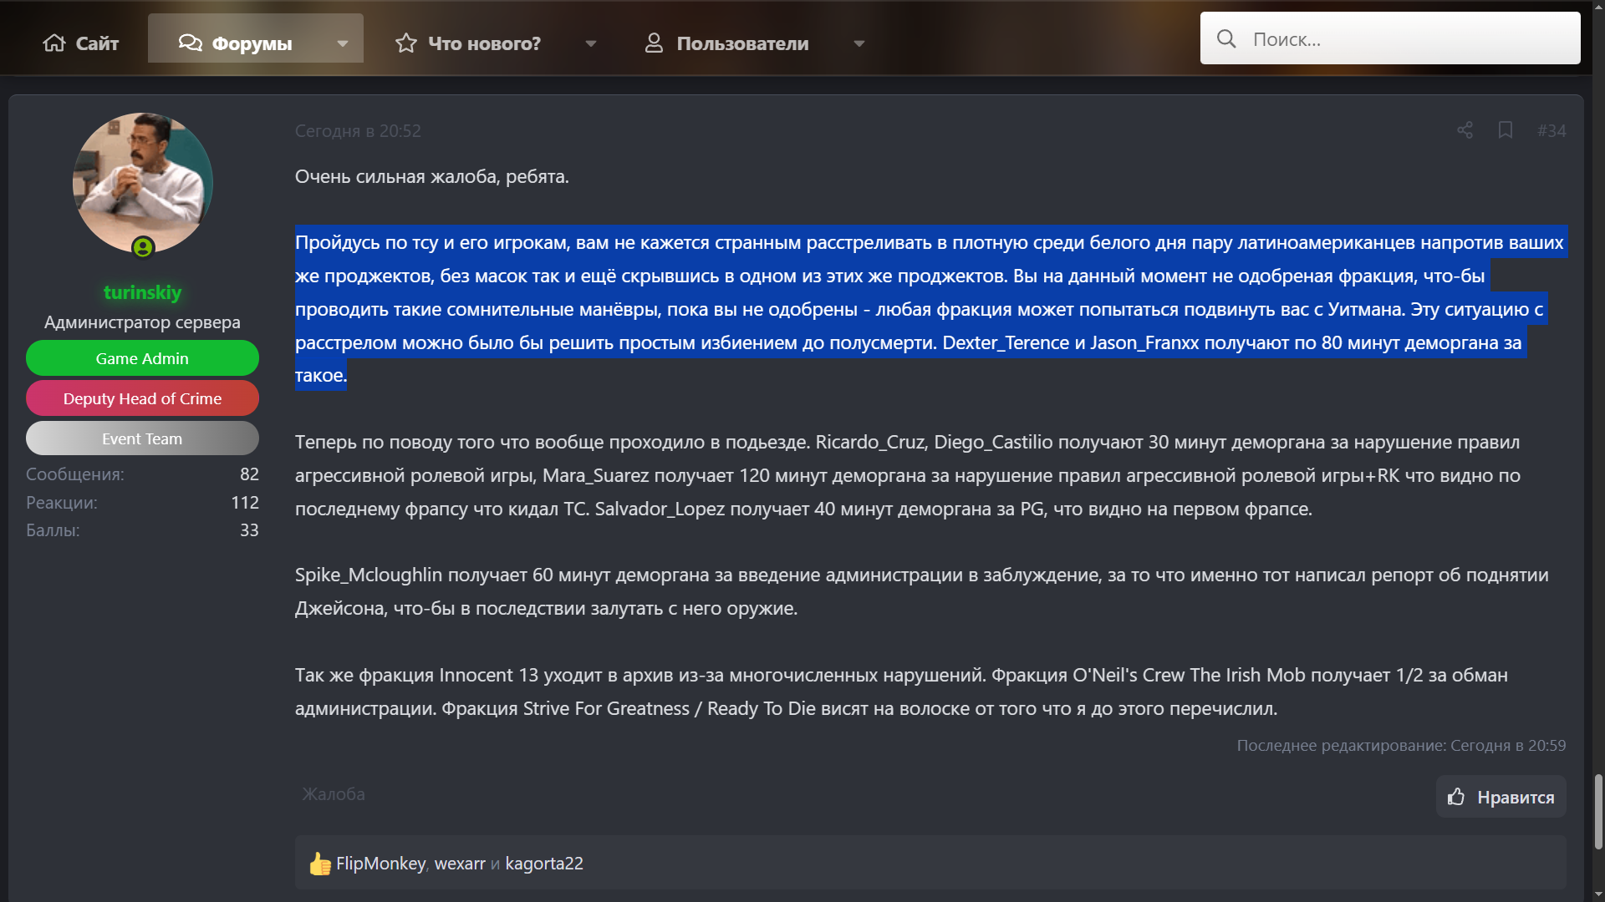
Task: Click the green online status badge
Action: click(x=143, y=247)
